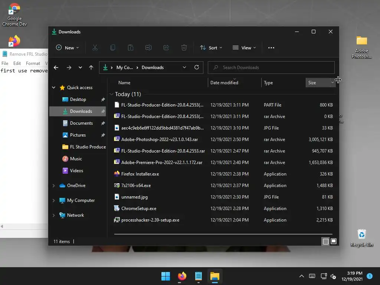Viewport: 380px width, 285px height.
Task: Refresh the Downloads folder view
Action: pos(197,68)
